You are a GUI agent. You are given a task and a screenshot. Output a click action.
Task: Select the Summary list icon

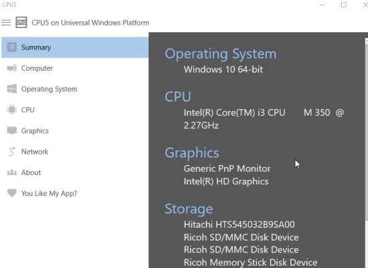(12, 47)
